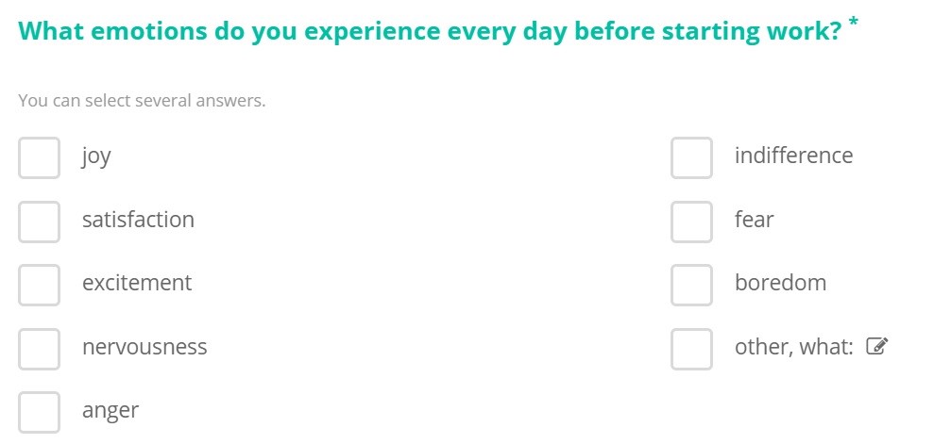Check the 'other, what:' checkbox
The image size is (934, 444).
691,349
